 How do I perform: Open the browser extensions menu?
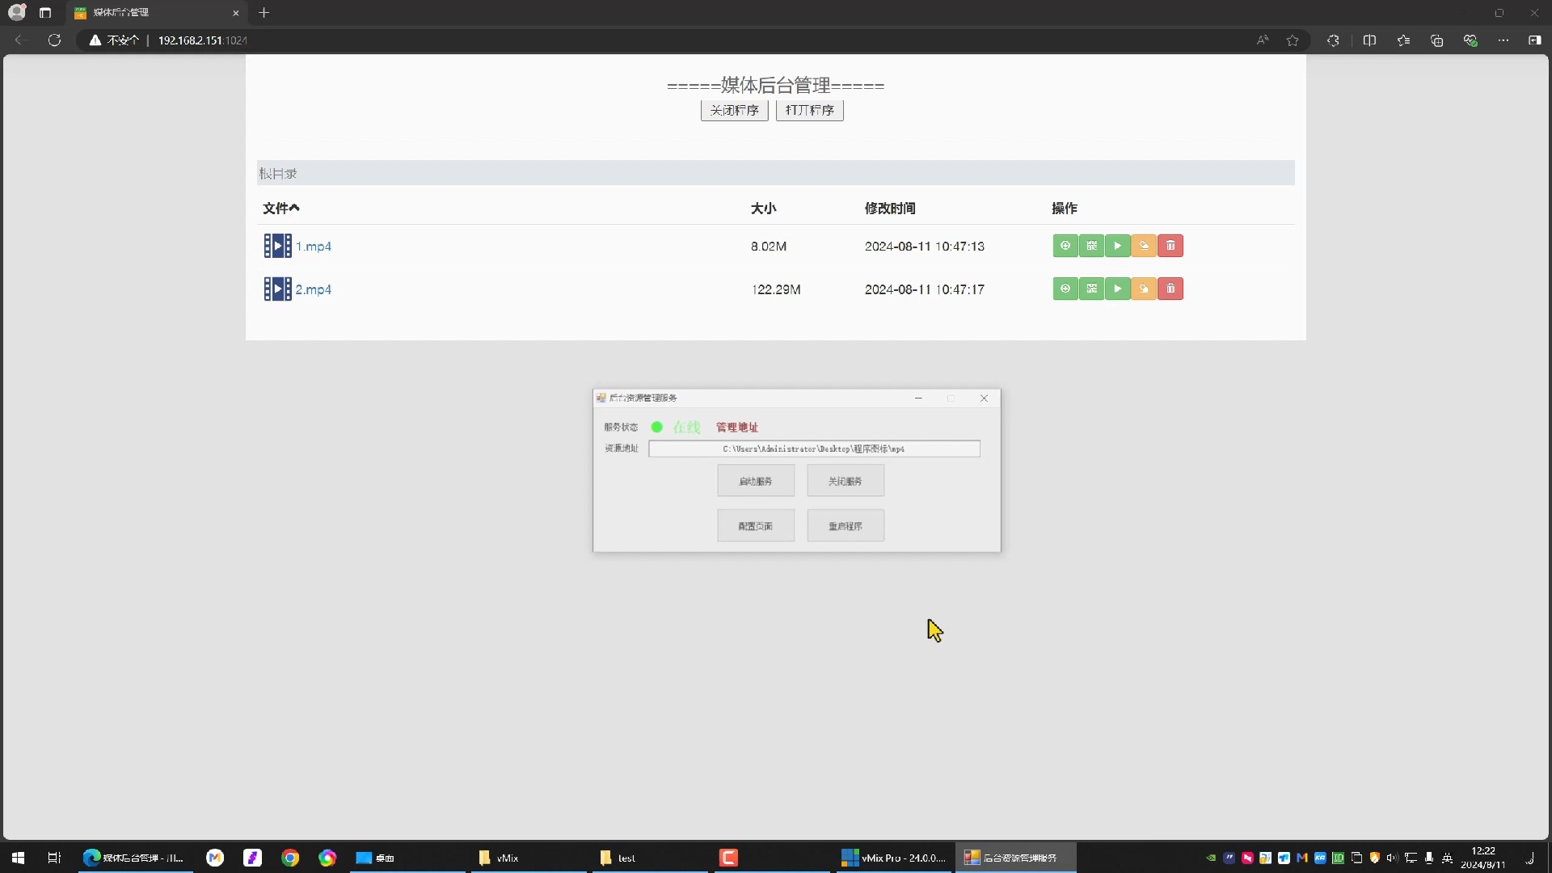[1333, 40]
